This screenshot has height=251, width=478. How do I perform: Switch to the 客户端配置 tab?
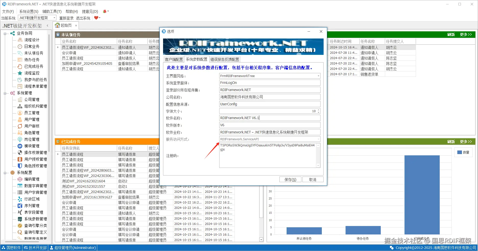click(x=174, y=59)
